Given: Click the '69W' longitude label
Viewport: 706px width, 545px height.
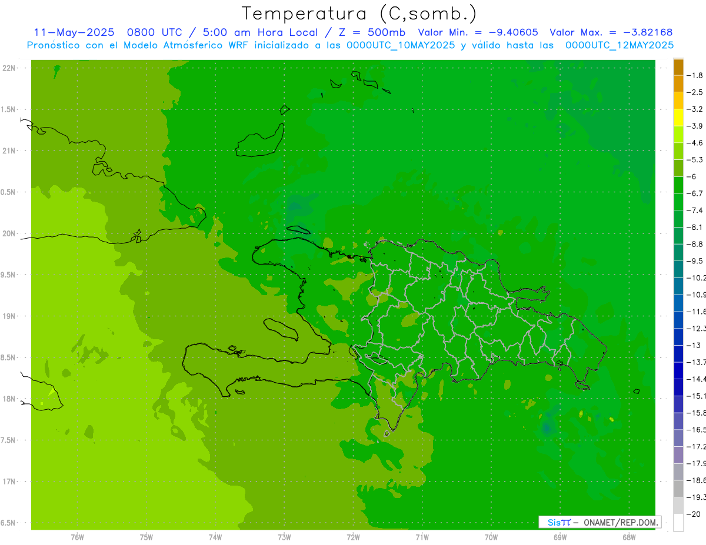Looking at the screenshot, I should [560, 537].
